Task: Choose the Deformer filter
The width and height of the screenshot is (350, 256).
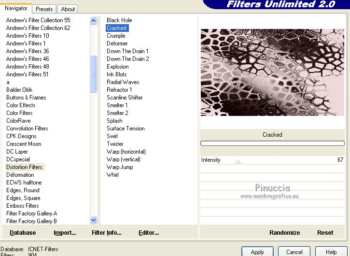Action: [117, 43]
